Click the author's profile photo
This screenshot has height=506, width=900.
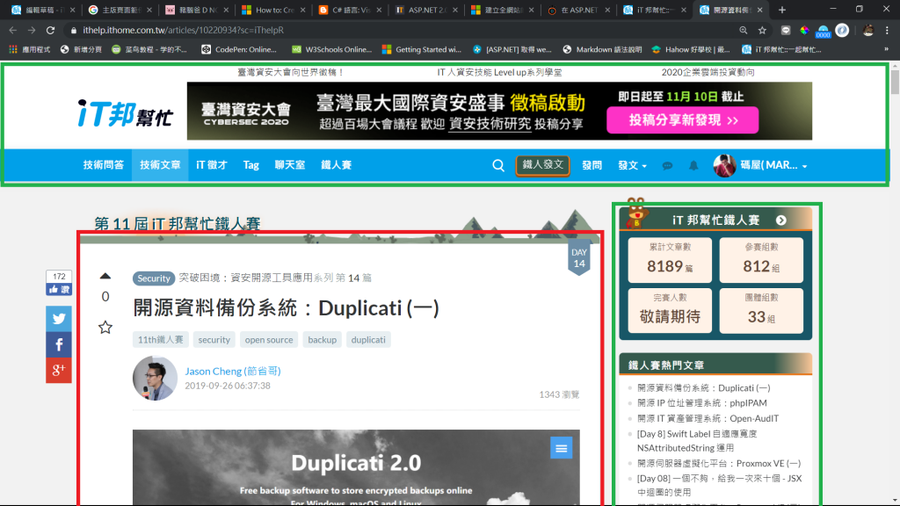(x=155, y=378)
